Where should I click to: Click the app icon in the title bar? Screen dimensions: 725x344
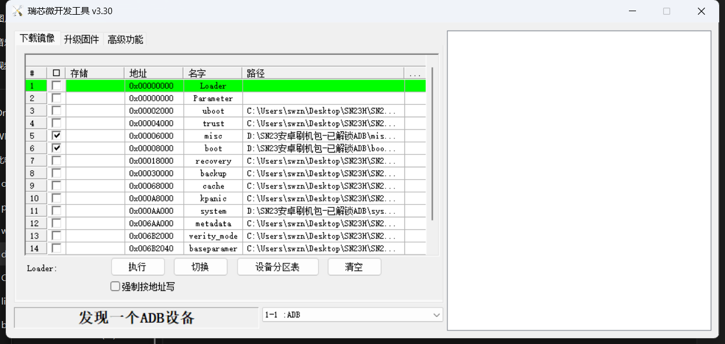pyautogui.click(x=18, y=11)
